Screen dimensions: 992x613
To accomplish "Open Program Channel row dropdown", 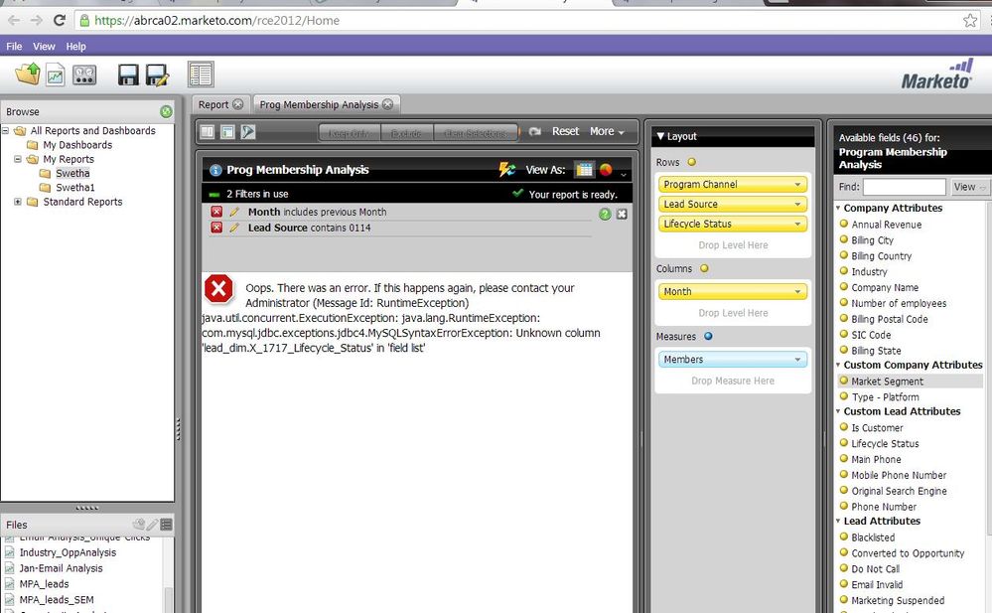I will click(797, 184).
